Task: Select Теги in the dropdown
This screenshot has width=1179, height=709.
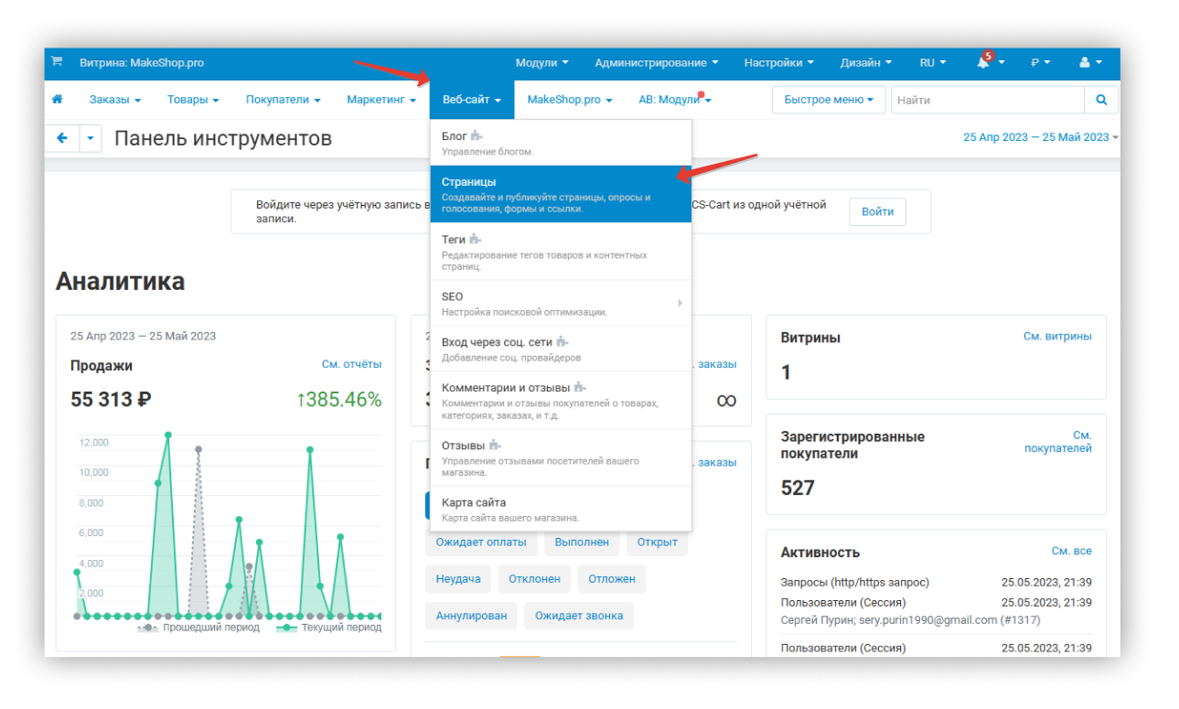Action: [561, 252]
